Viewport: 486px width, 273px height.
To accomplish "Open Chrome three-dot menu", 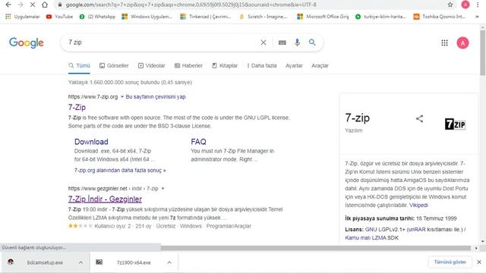I will pyautogui.click(x=478, y=5).
